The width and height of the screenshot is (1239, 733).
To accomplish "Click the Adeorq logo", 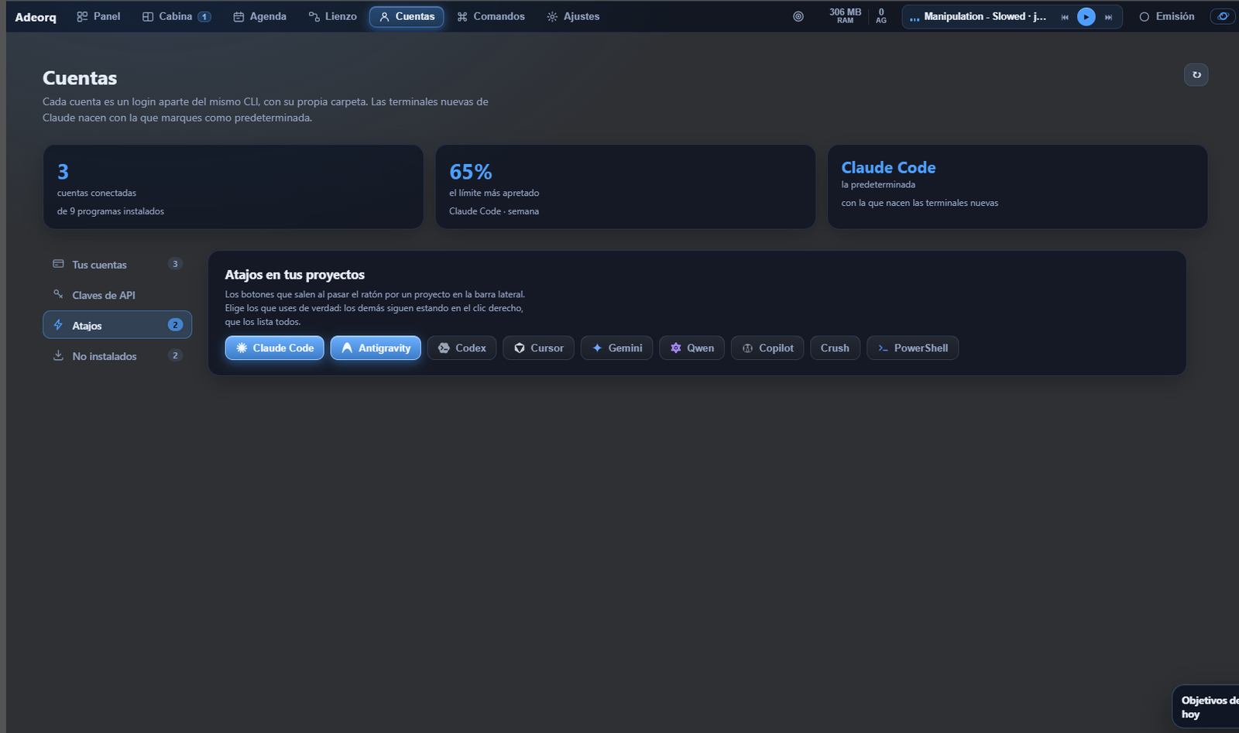I will tap(36, 17).
